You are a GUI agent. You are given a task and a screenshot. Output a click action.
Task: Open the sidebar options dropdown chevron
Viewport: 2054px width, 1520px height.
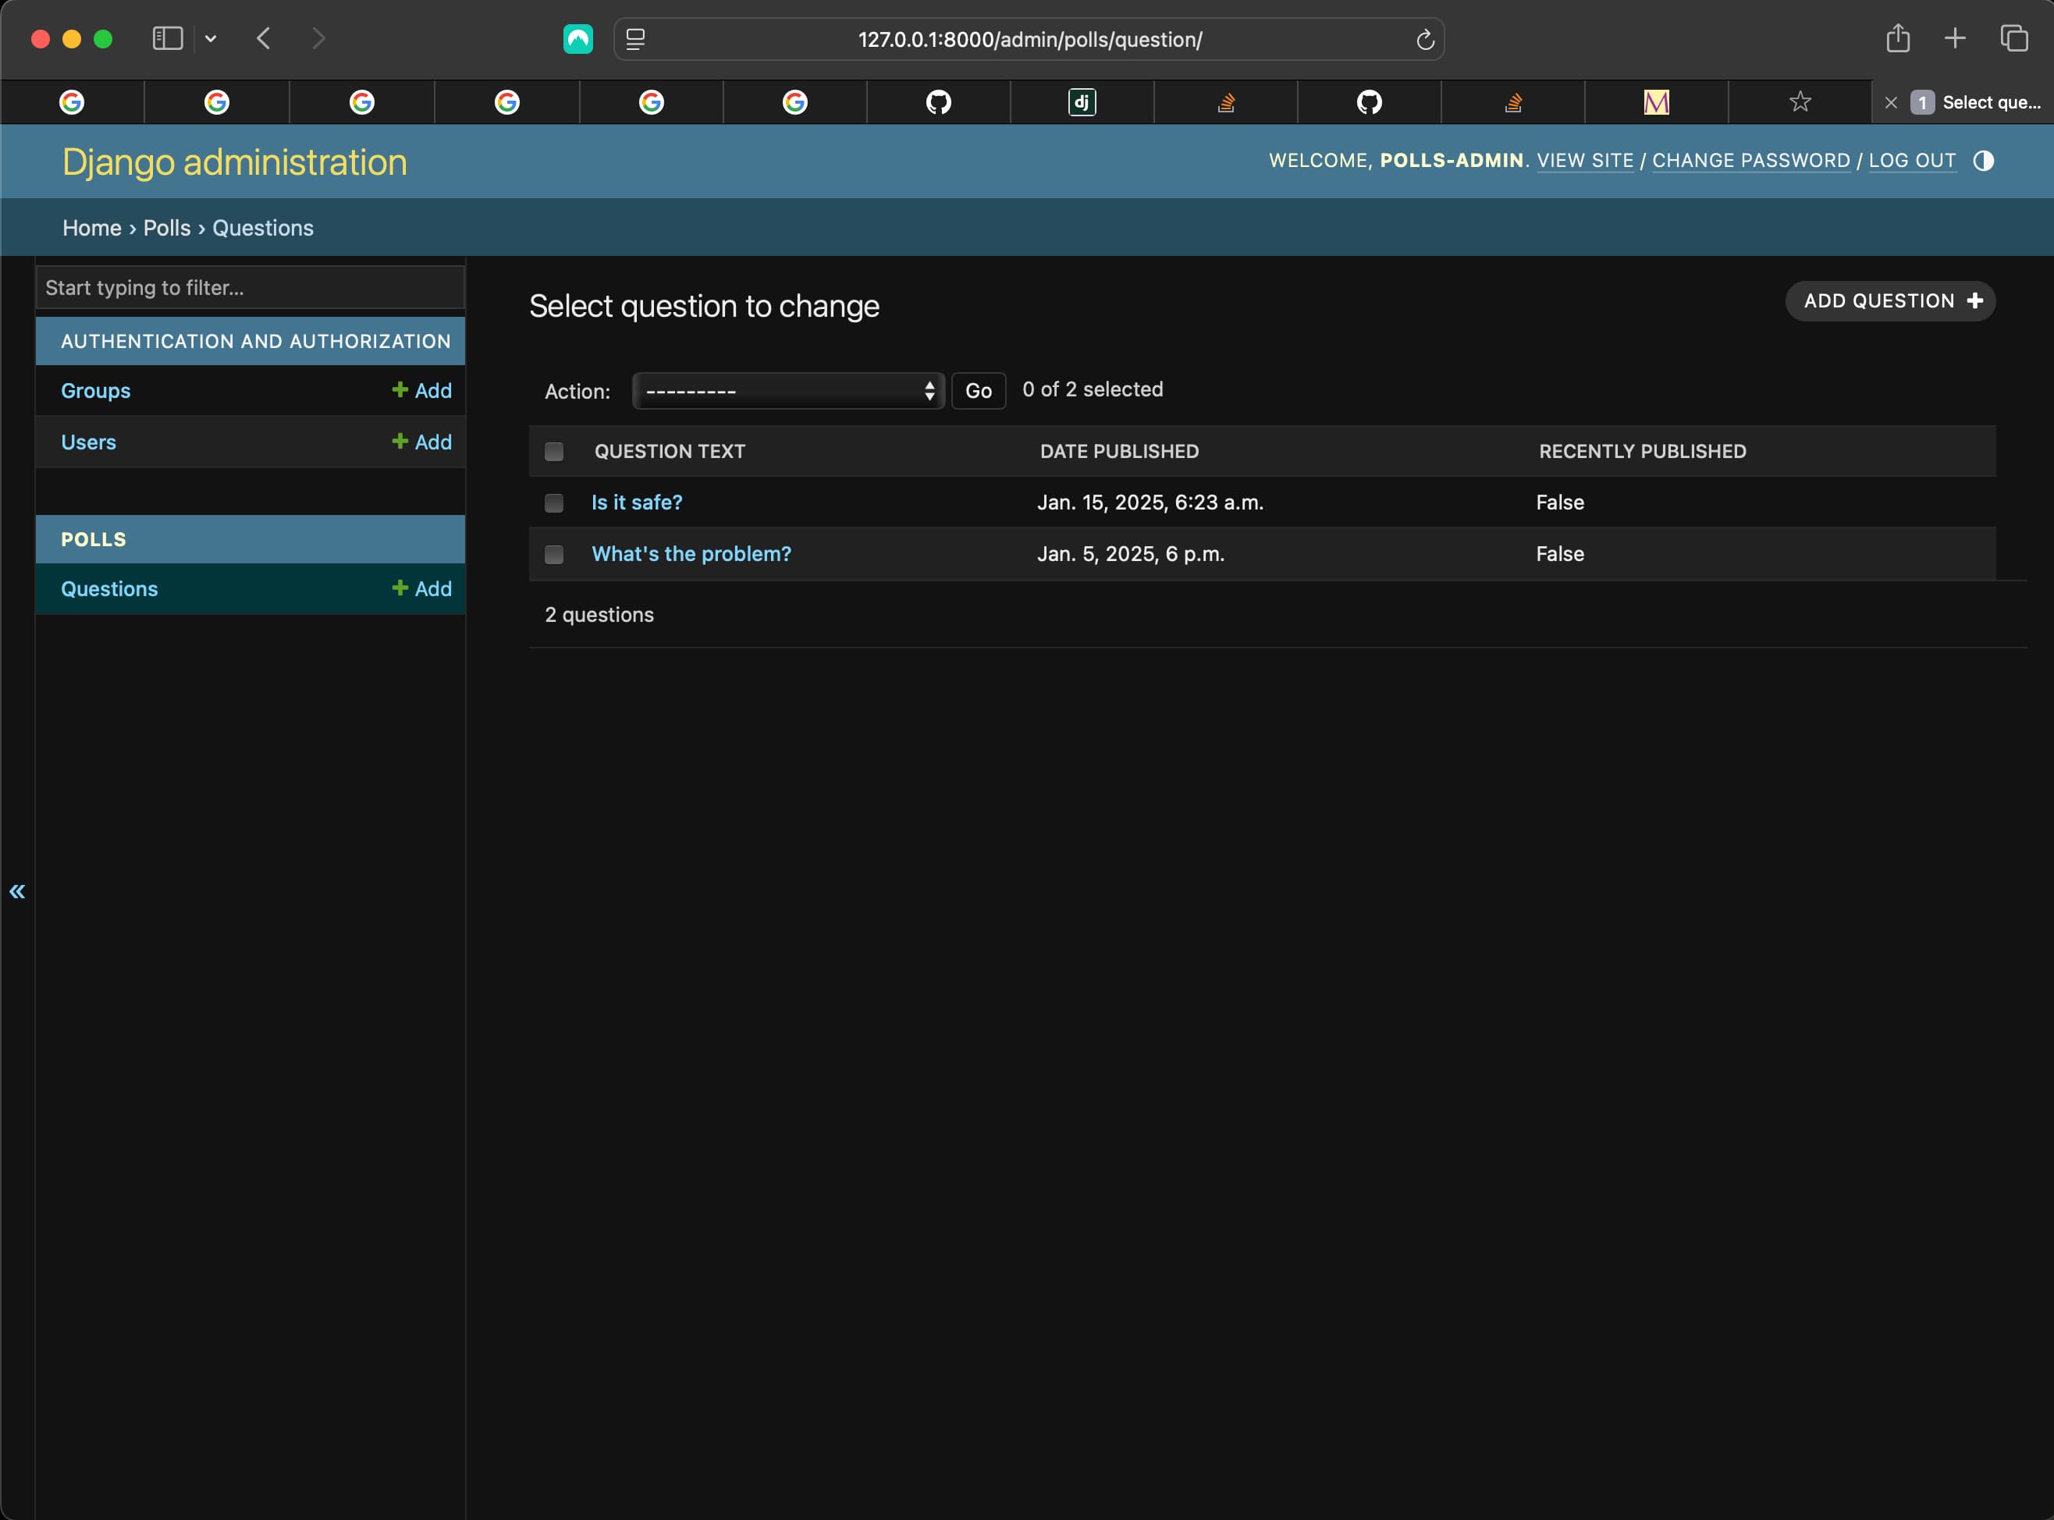pyautogui.click(x=211, y=39)
